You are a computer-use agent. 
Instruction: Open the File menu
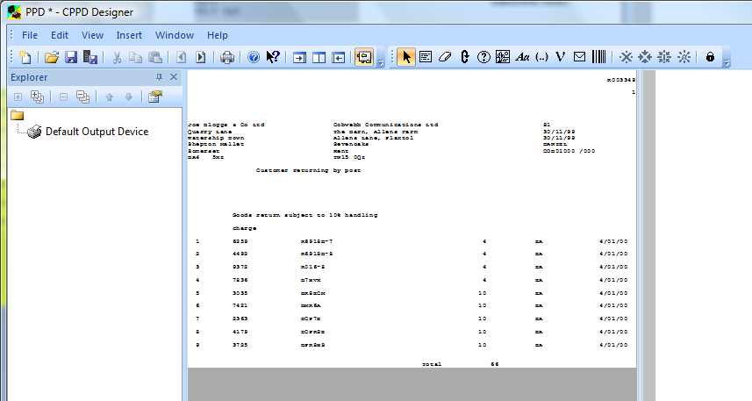(x=30, y=35)
